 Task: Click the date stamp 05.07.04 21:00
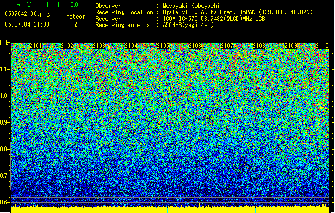pyautogui.click(x=27, y=24)
